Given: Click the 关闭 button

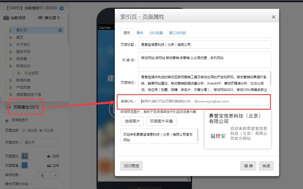Looking at the screenshot, I should click(x=266, y=166).
